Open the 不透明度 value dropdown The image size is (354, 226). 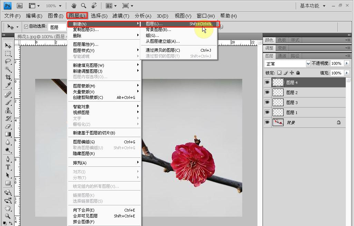pyautogui.click(x=347, y=64)
